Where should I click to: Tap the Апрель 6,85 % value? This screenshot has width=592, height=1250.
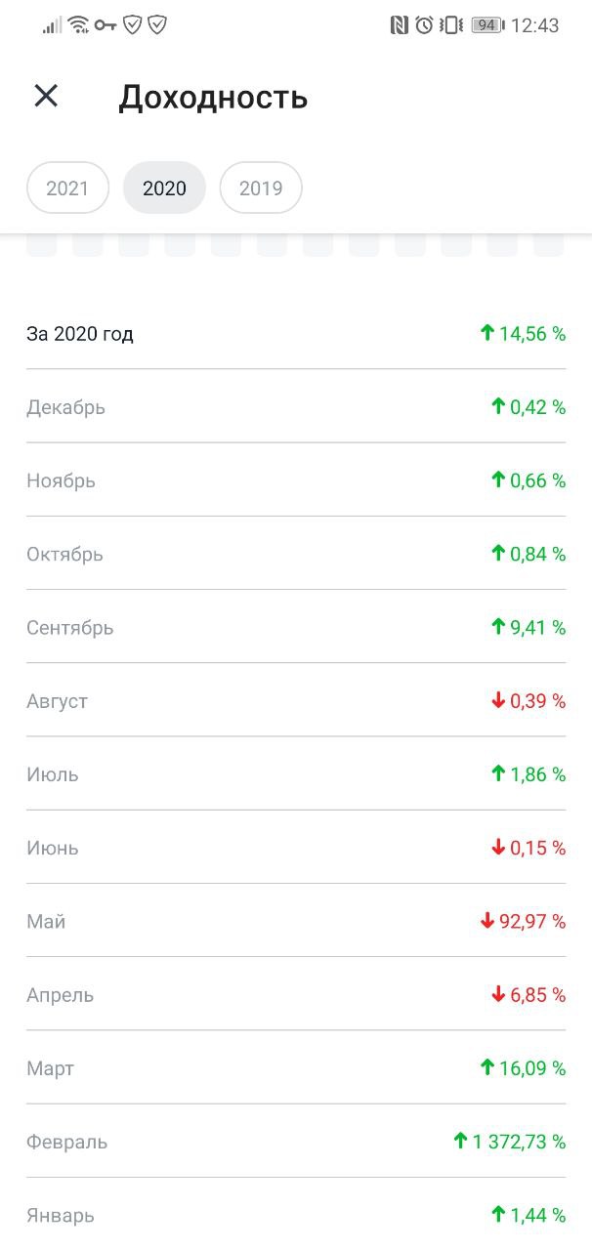(x=537, y=995)
